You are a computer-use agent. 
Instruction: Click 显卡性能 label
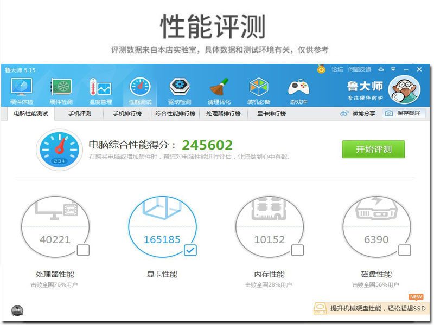pos(162,274)
